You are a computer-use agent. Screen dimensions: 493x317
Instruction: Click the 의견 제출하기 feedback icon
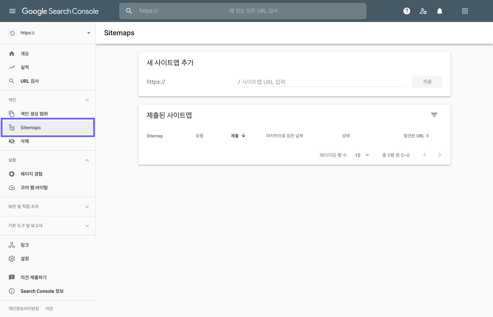pyautogui.click(x=12, y=277)
